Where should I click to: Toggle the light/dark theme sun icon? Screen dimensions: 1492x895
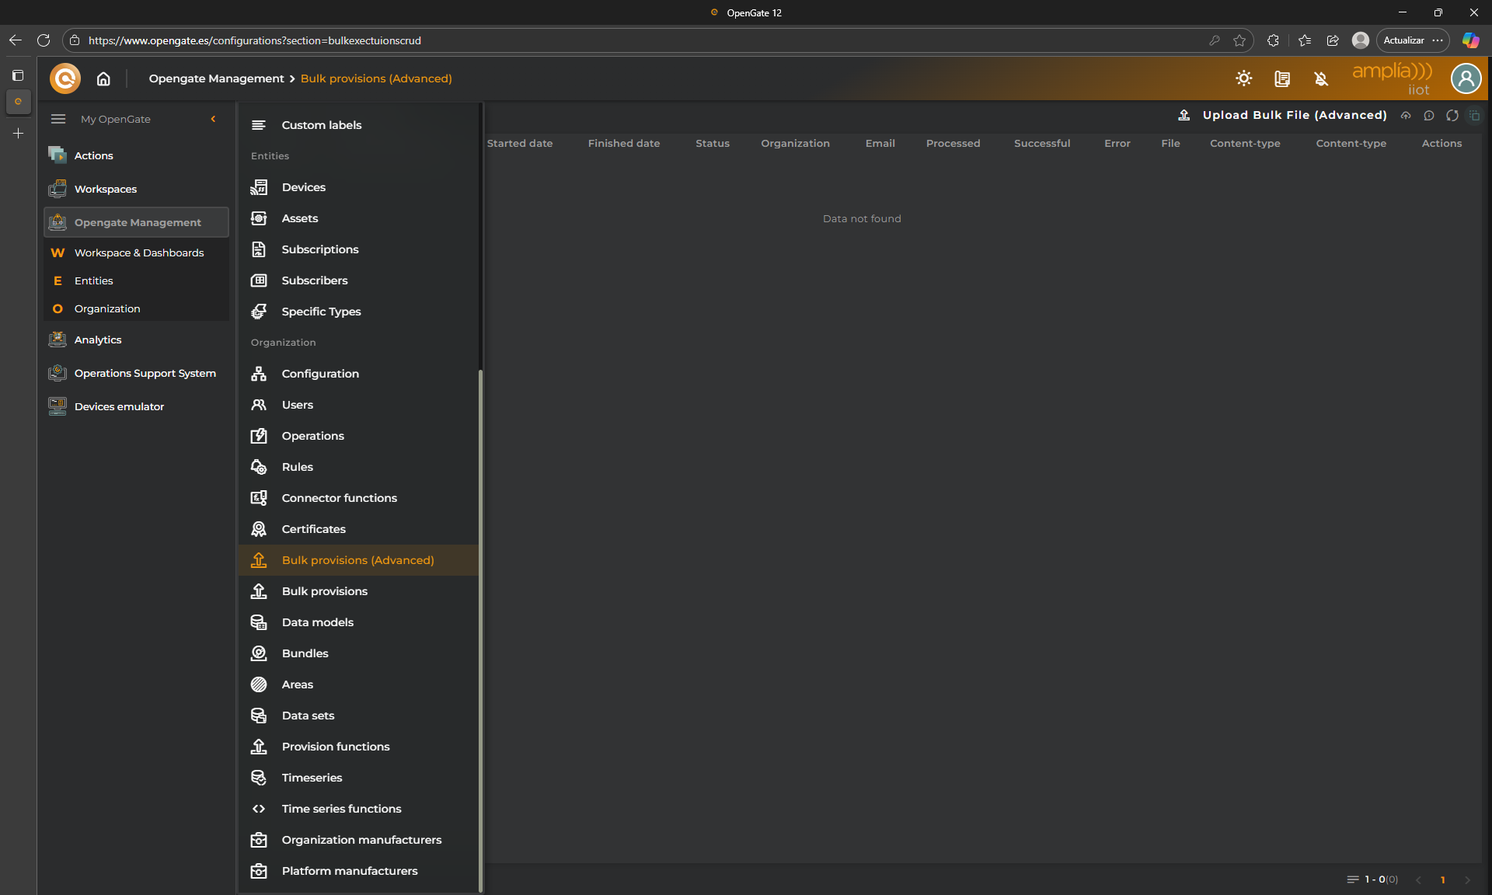pyautogui.click(x=1243, y=78)
